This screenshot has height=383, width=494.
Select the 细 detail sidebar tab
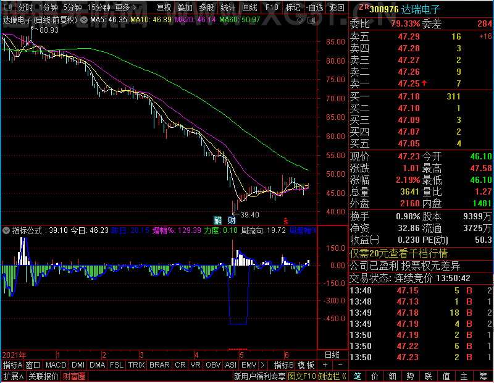[393, 376]
